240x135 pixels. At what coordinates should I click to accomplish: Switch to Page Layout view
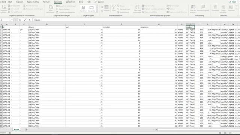(x=225, y=133)
